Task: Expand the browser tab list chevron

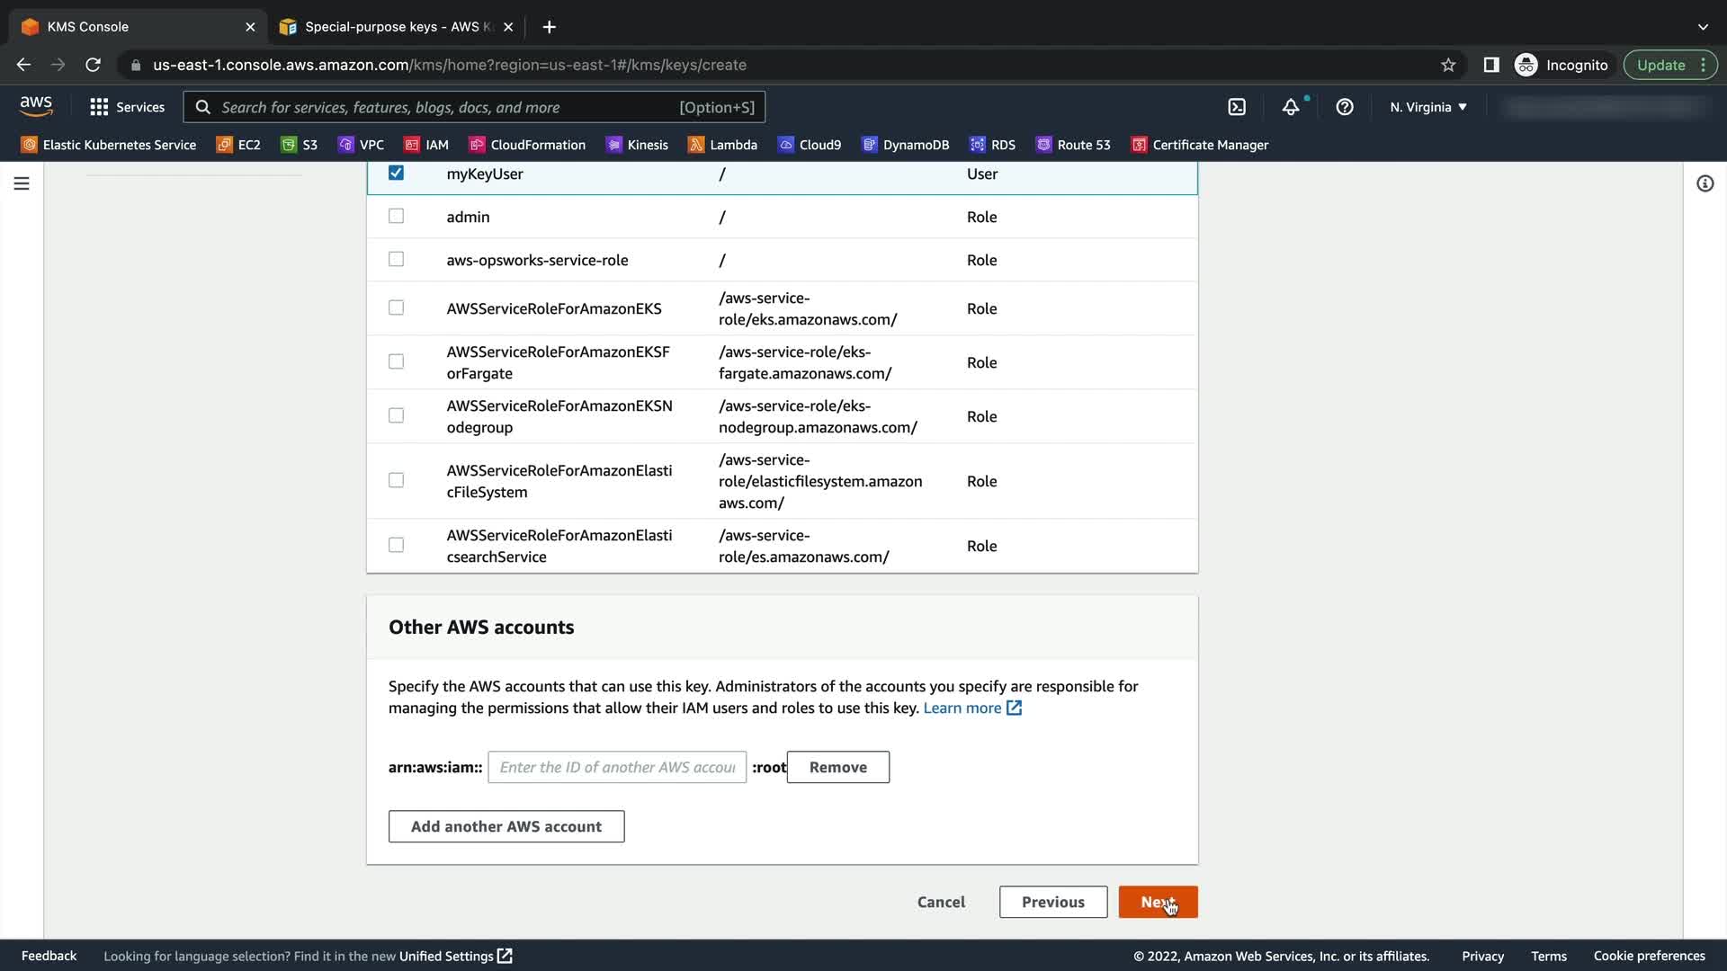Action: (x=1703, y=27)
